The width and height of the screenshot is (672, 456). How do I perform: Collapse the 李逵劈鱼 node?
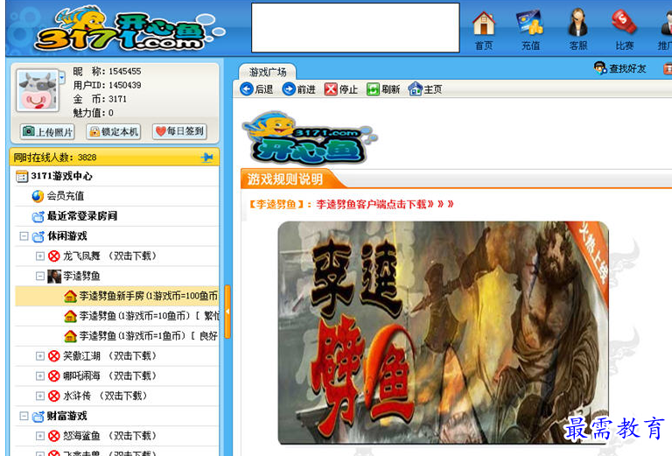point(40,276)
